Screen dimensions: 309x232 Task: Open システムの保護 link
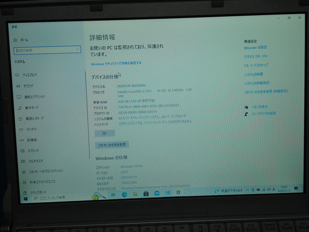pyautogui.click(x=254, y=74)
